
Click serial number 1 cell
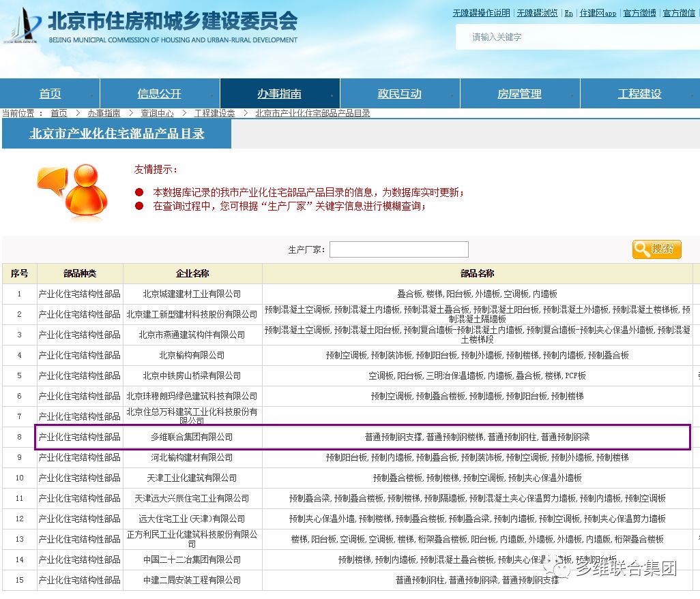tap(19, 294)
